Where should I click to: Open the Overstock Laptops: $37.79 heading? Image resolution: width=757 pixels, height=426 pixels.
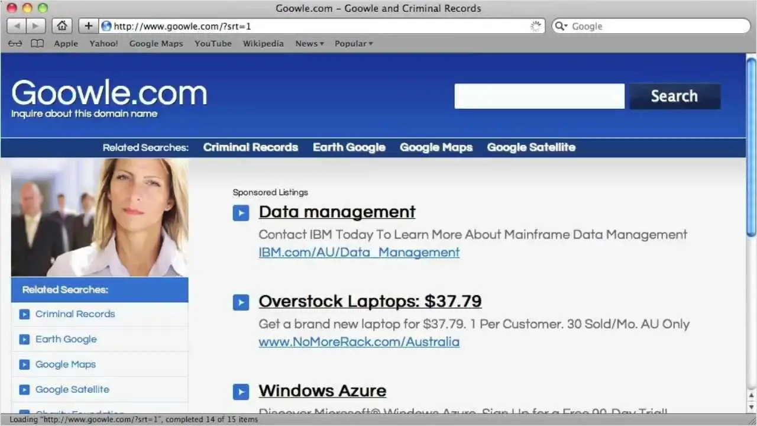coord(370,301)
